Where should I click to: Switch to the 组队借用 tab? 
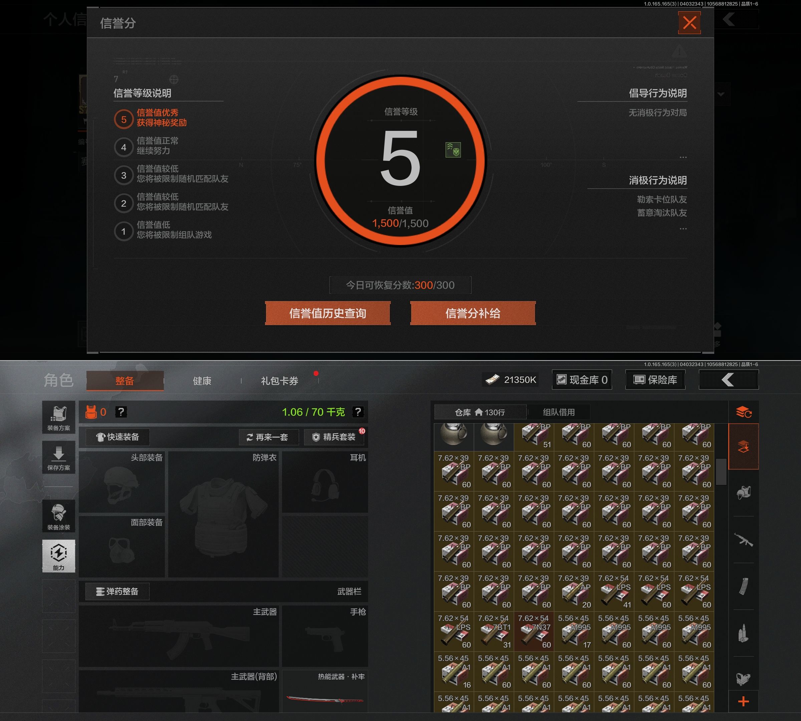(x=559, y=412)
